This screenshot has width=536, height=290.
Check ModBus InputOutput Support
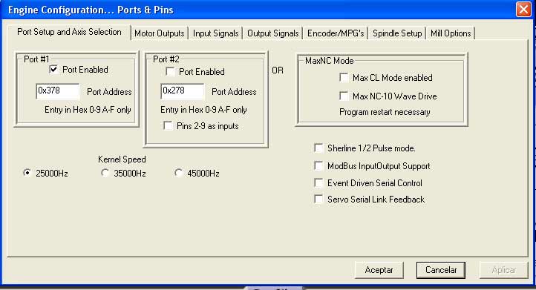pos(318,166)
